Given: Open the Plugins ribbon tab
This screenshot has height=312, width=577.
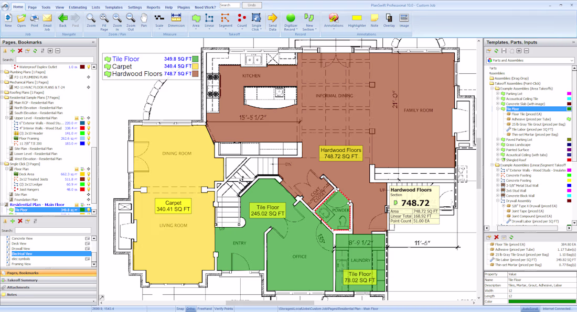Looking at the screenshot, I should click(x=183, y=7).
